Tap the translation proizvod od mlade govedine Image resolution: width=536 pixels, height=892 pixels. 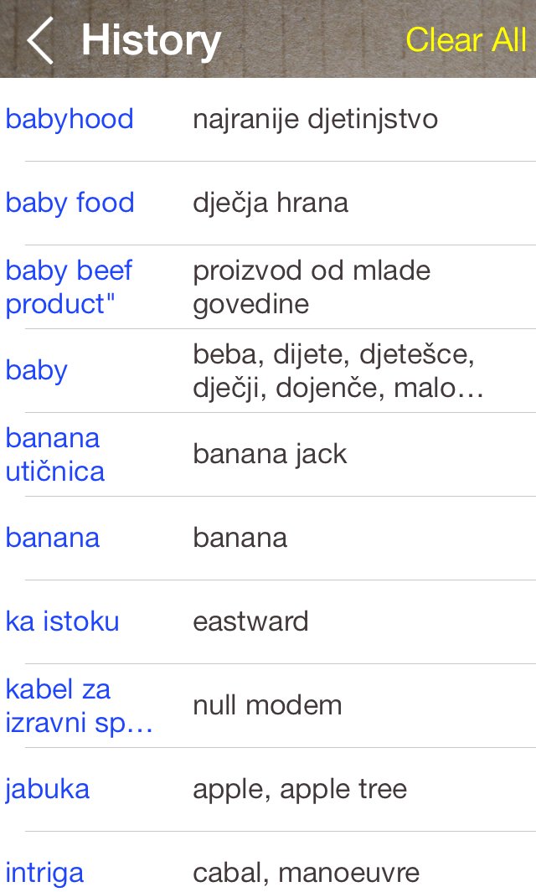pos(312,286)
